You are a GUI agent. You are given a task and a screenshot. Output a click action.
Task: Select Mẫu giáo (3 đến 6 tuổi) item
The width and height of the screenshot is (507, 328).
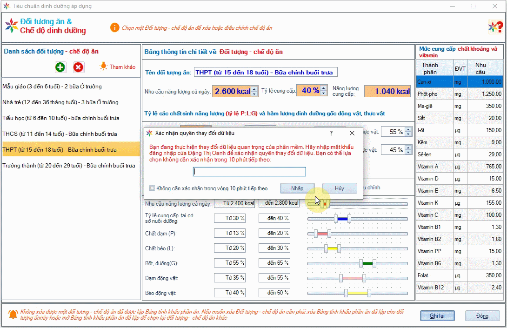[x=52, y=87]
